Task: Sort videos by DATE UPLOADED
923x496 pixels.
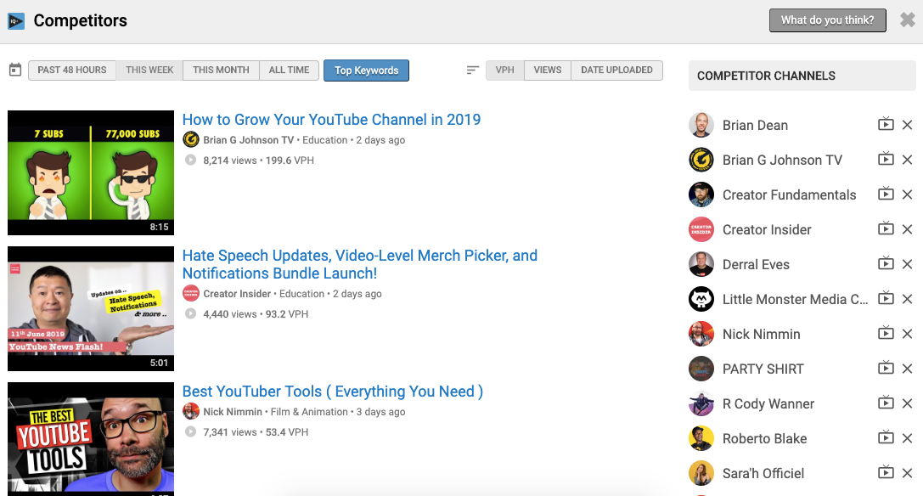Action: pyautogui.click(x=616, y=70)
